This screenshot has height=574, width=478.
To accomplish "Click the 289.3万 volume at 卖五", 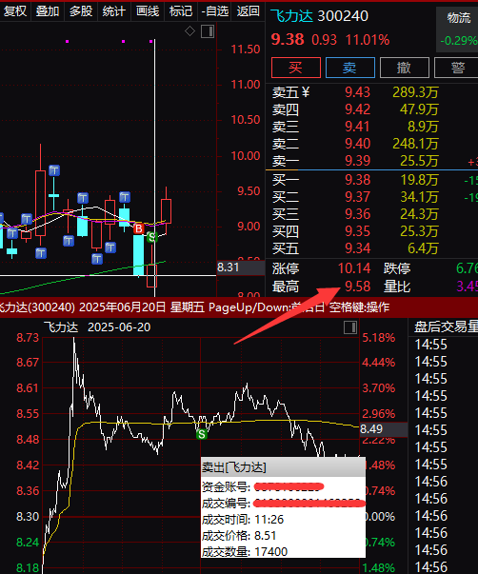I will 415,92.
